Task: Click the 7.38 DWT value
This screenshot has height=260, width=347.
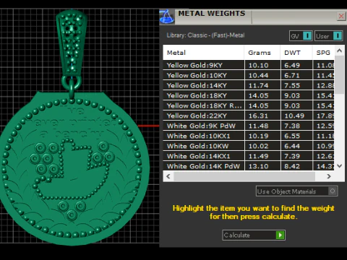Action: point(292,126)
